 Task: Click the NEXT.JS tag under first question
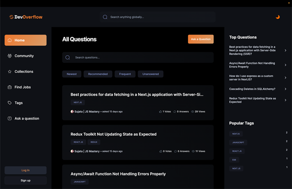pyautogui.click(x=78, y=102)
